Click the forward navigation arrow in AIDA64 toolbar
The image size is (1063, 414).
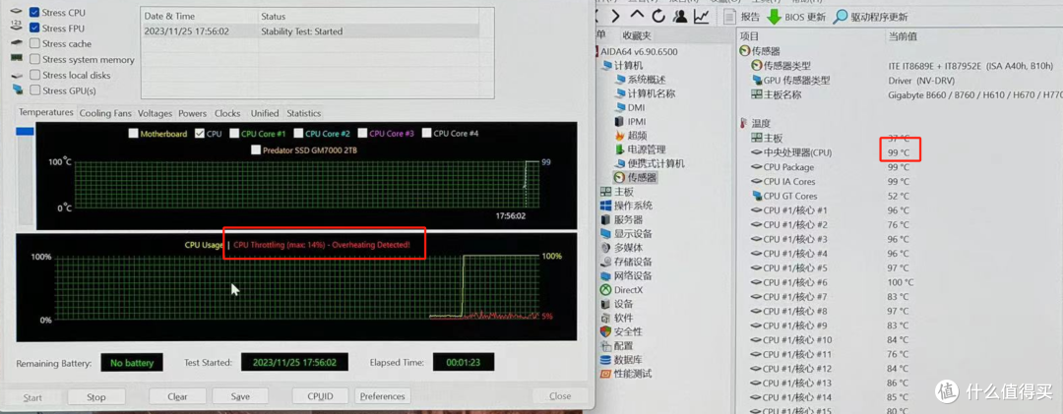click(615, 16)
